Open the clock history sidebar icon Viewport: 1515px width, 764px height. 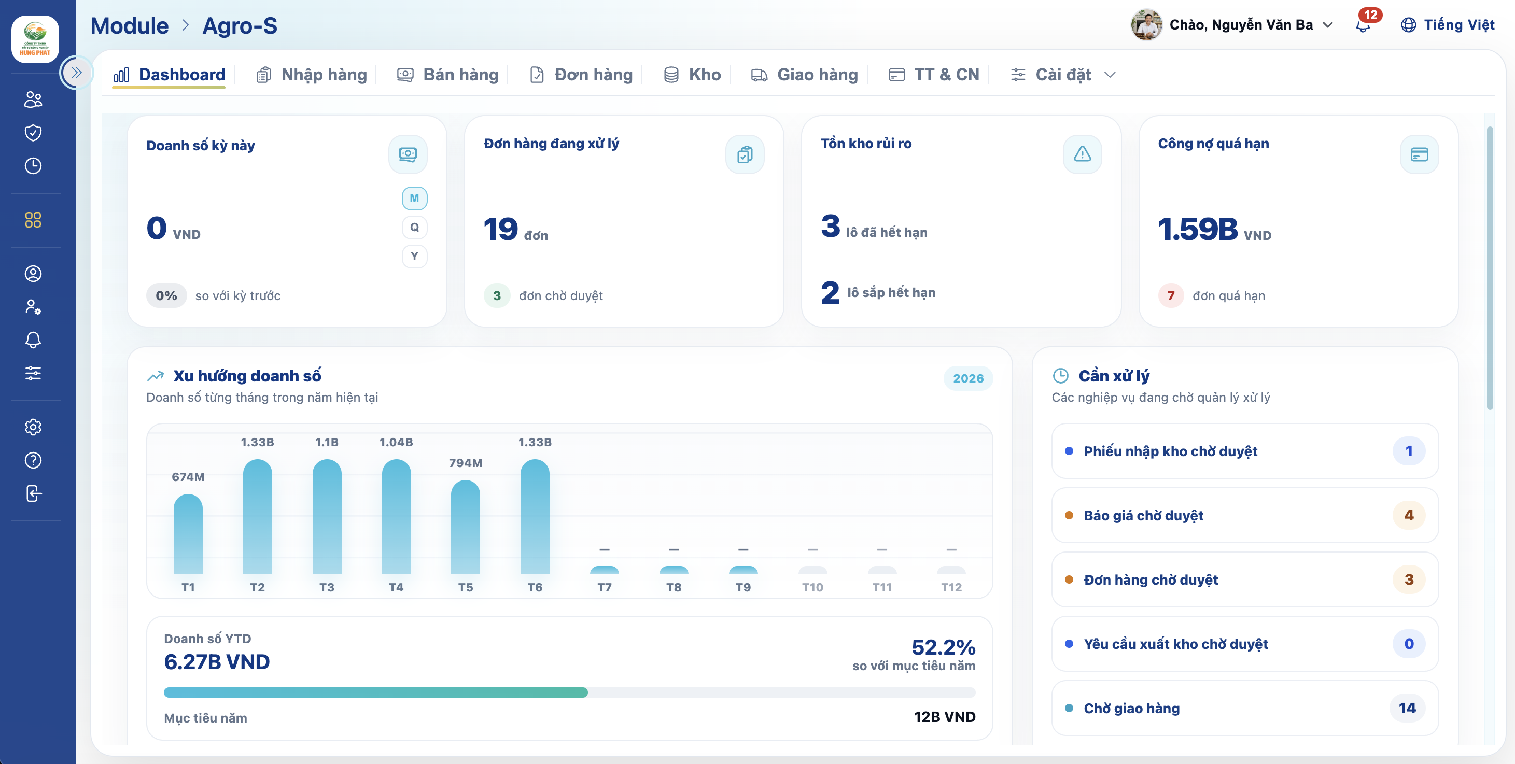point(33,166)
